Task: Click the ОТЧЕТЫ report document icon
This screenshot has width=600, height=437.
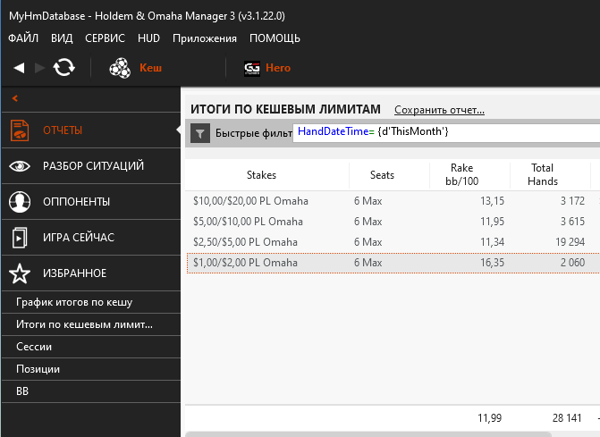Action: click(x=20, y=130)
